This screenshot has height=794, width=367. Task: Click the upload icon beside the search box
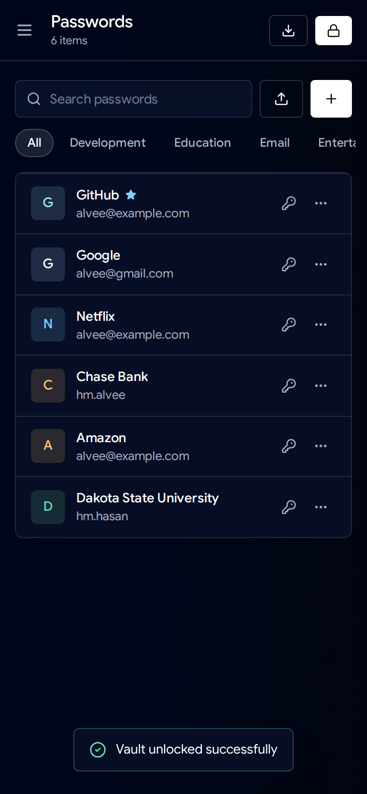click(x=281, y=99)
